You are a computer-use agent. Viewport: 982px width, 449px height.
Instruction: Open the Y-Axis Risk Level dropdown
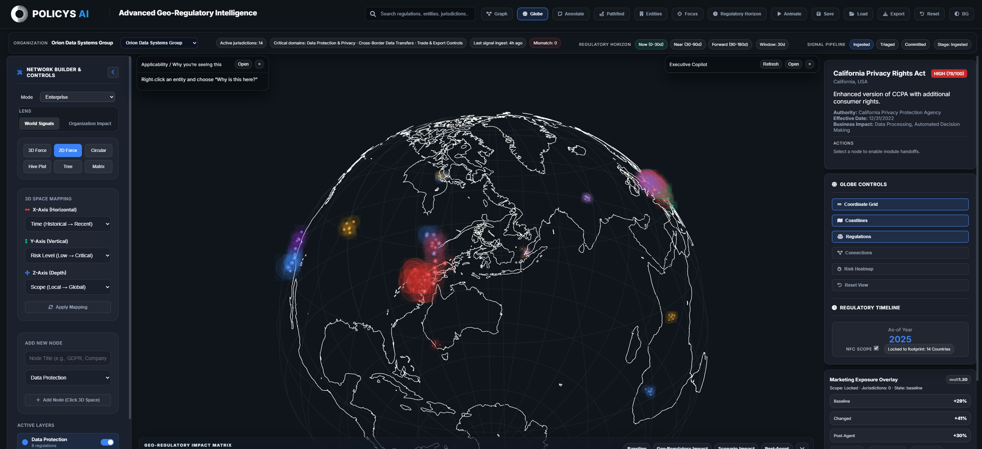pos(68,256)
